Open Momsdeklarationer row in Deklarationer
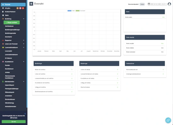The width and height of the screenshot is (173, 125). pos(145,69)
